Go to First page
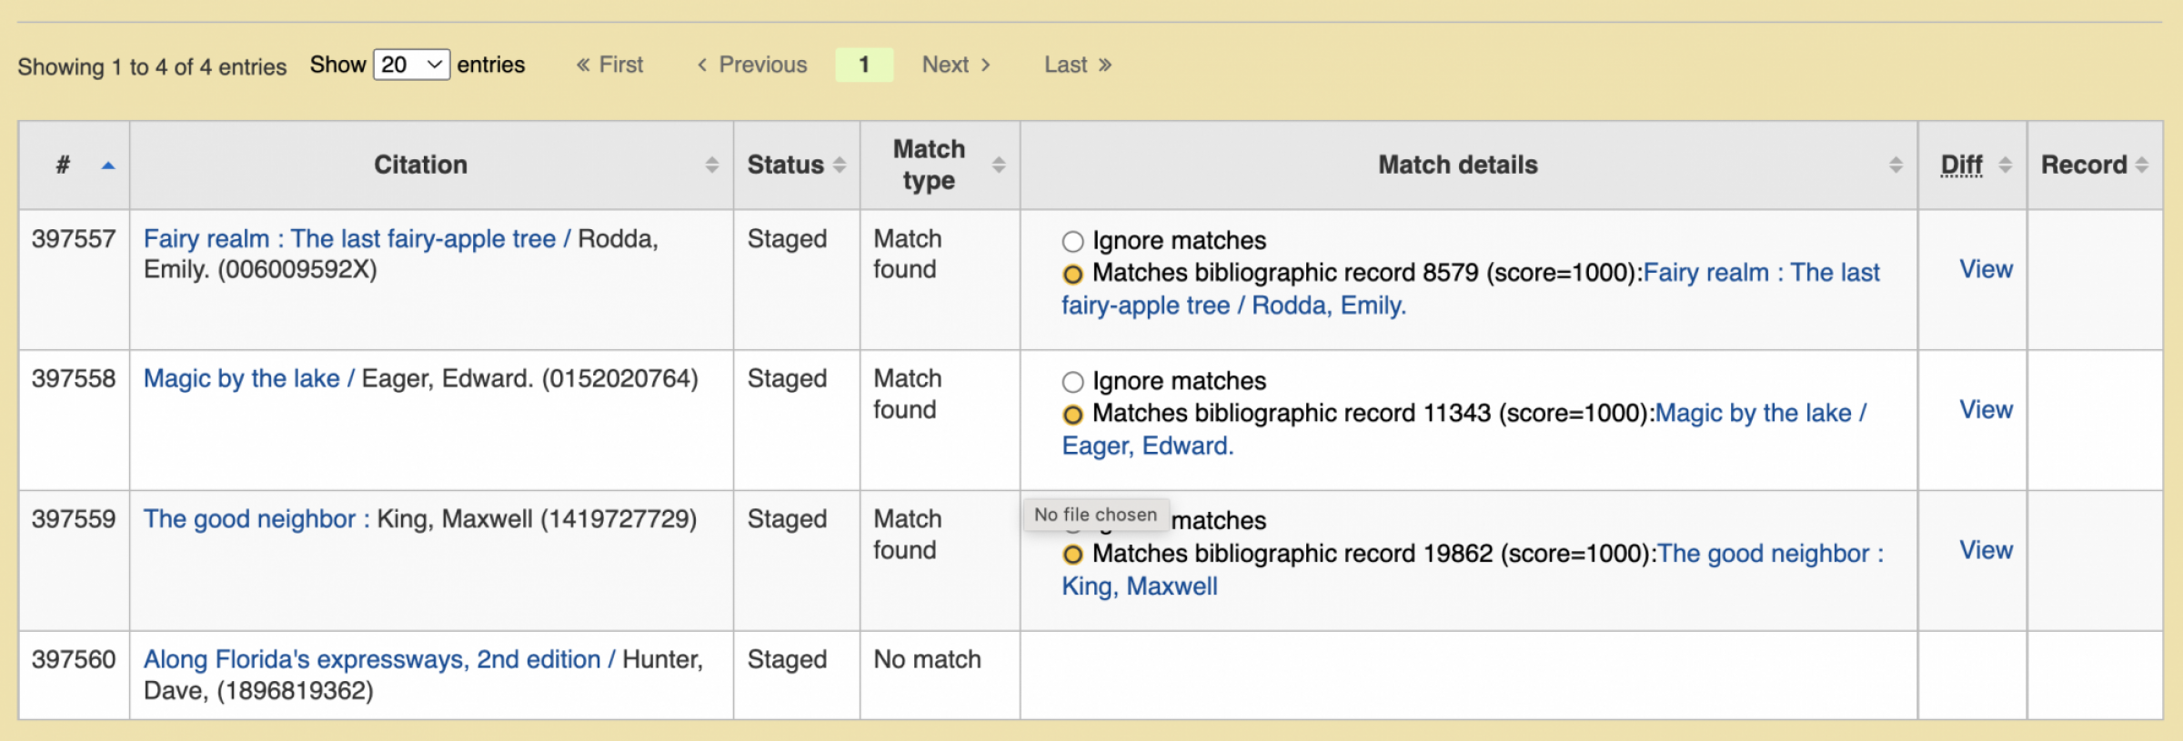The height and width of the screenshot is (741, 2183). 609,65
